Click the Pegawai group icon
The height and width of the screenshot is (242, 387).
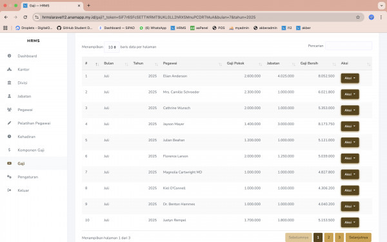tap(10, 110)
